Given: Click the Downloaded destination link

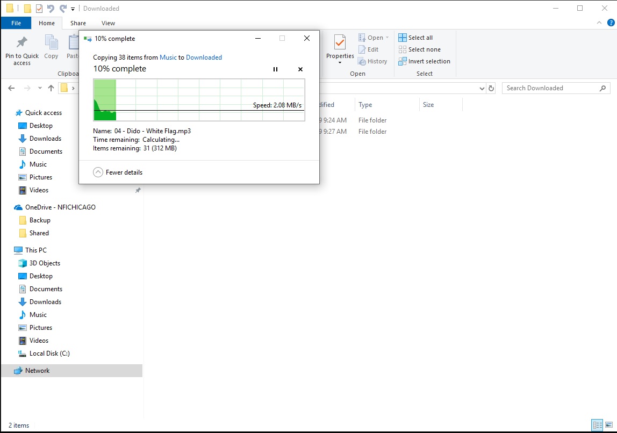Looking at the screenshot, I should tap(204, 57).
